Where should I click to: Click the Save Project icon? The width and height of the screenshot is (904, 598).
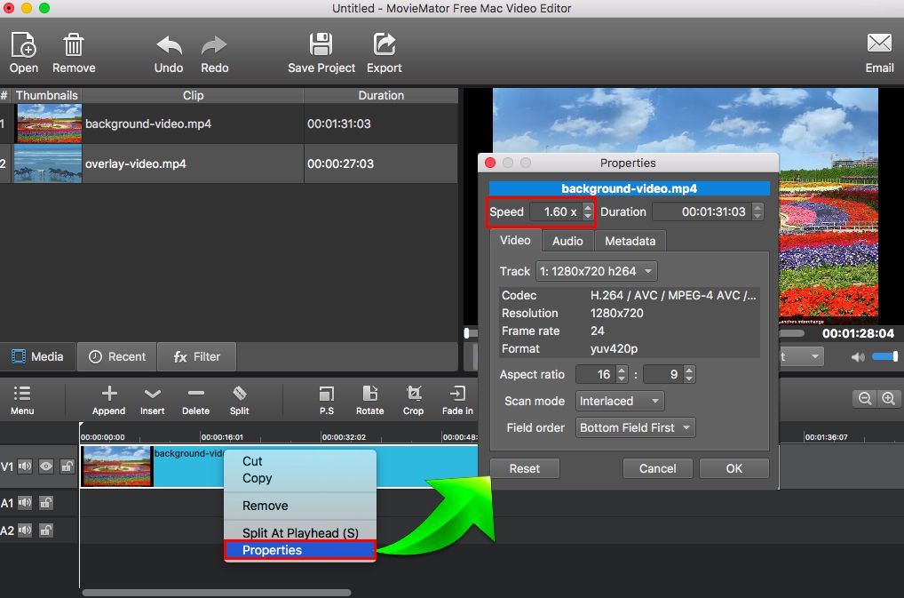pyautogui.click(x=321, y=45)
